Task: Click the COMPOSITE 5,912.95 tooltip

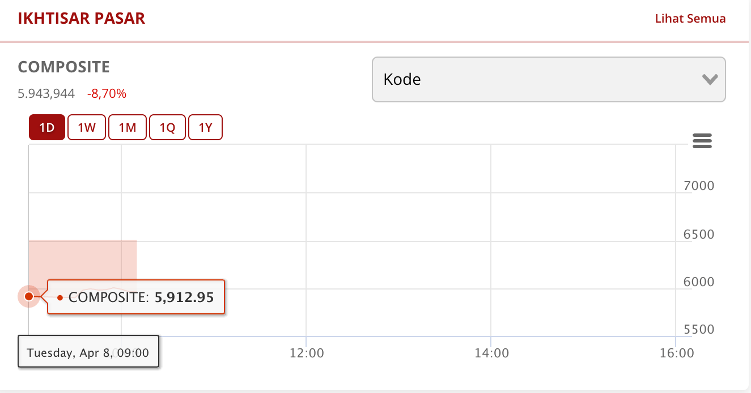Action: [136, 297]
